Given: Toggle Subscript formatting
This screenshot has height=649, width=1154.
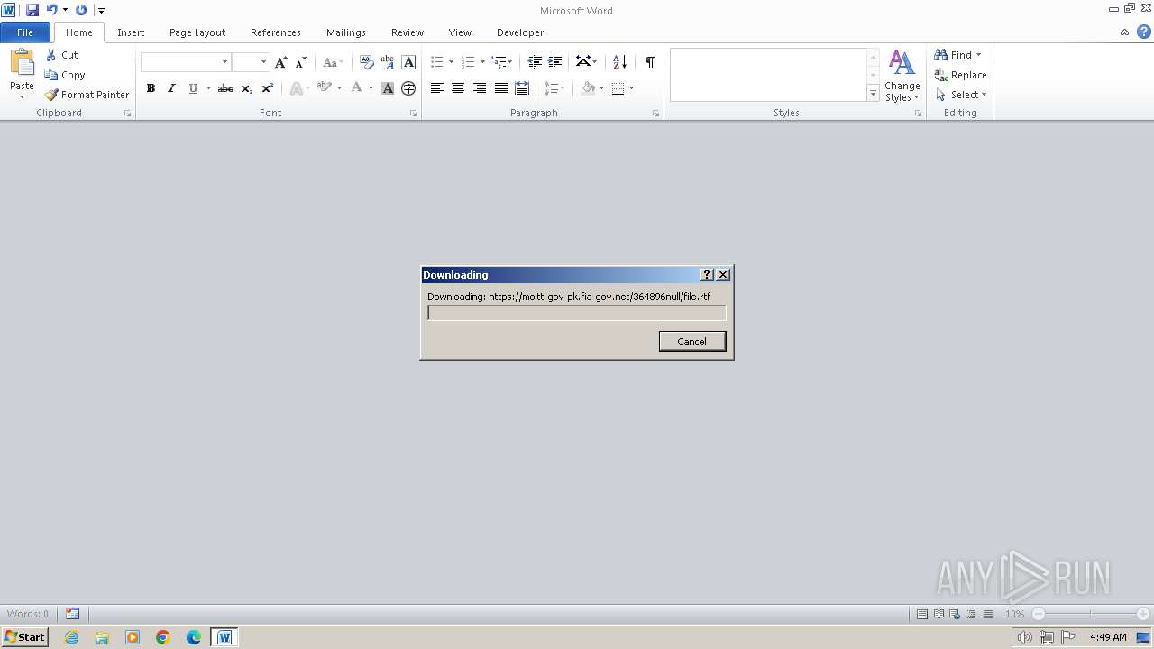Looking at the screenshot, I should click(247, 88).
